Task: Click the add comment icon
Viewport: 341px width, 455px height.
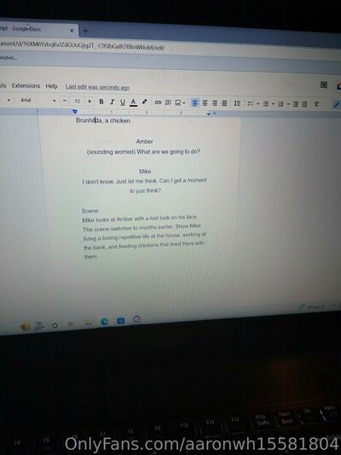Action: point(168,102)
